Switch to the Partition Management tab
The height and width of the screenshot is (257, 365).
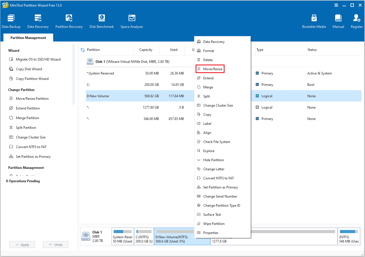point(28,38)
